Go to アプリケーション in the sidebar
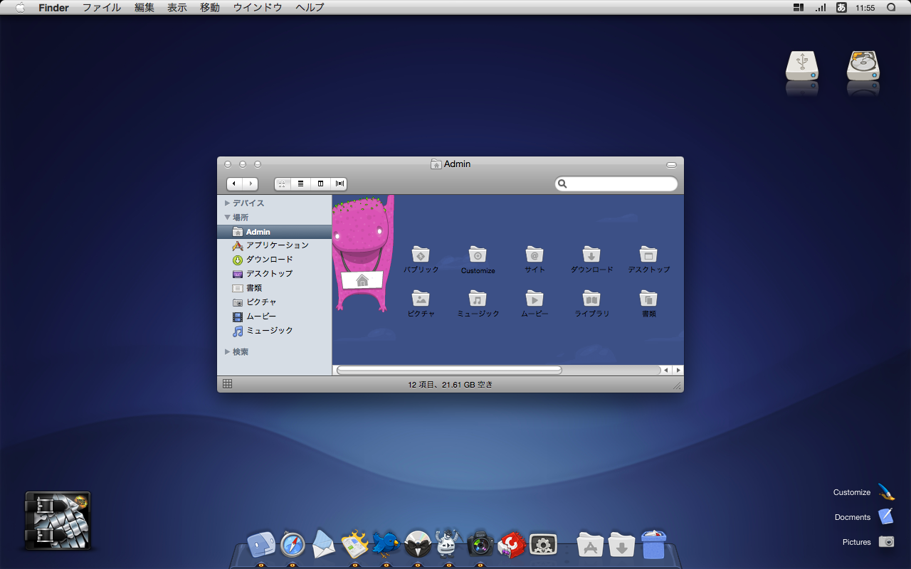The height and width of the screenshot is (569, 911). (x=275, y=245)
